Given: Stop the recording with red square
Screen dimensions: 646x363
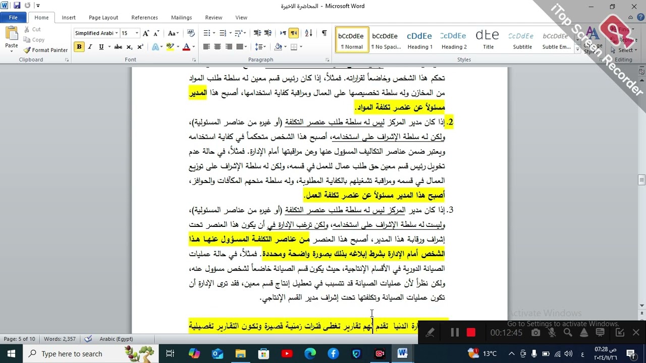Looking at the screenshot, I should pos(471,333).
